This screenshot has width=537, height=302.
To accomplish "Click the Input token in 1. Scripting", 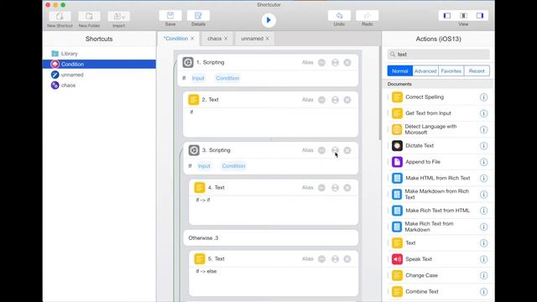I will 198,78.
